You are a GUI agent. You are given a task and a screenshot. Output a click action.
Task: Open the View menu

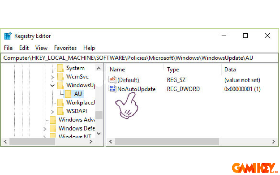(41, 48)
